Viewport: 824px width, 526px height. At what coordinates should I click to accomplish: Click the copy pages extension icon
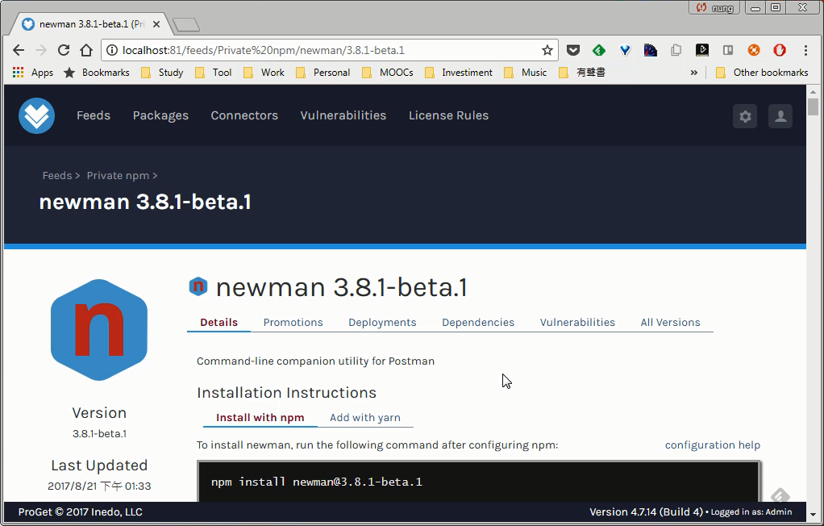676,50
